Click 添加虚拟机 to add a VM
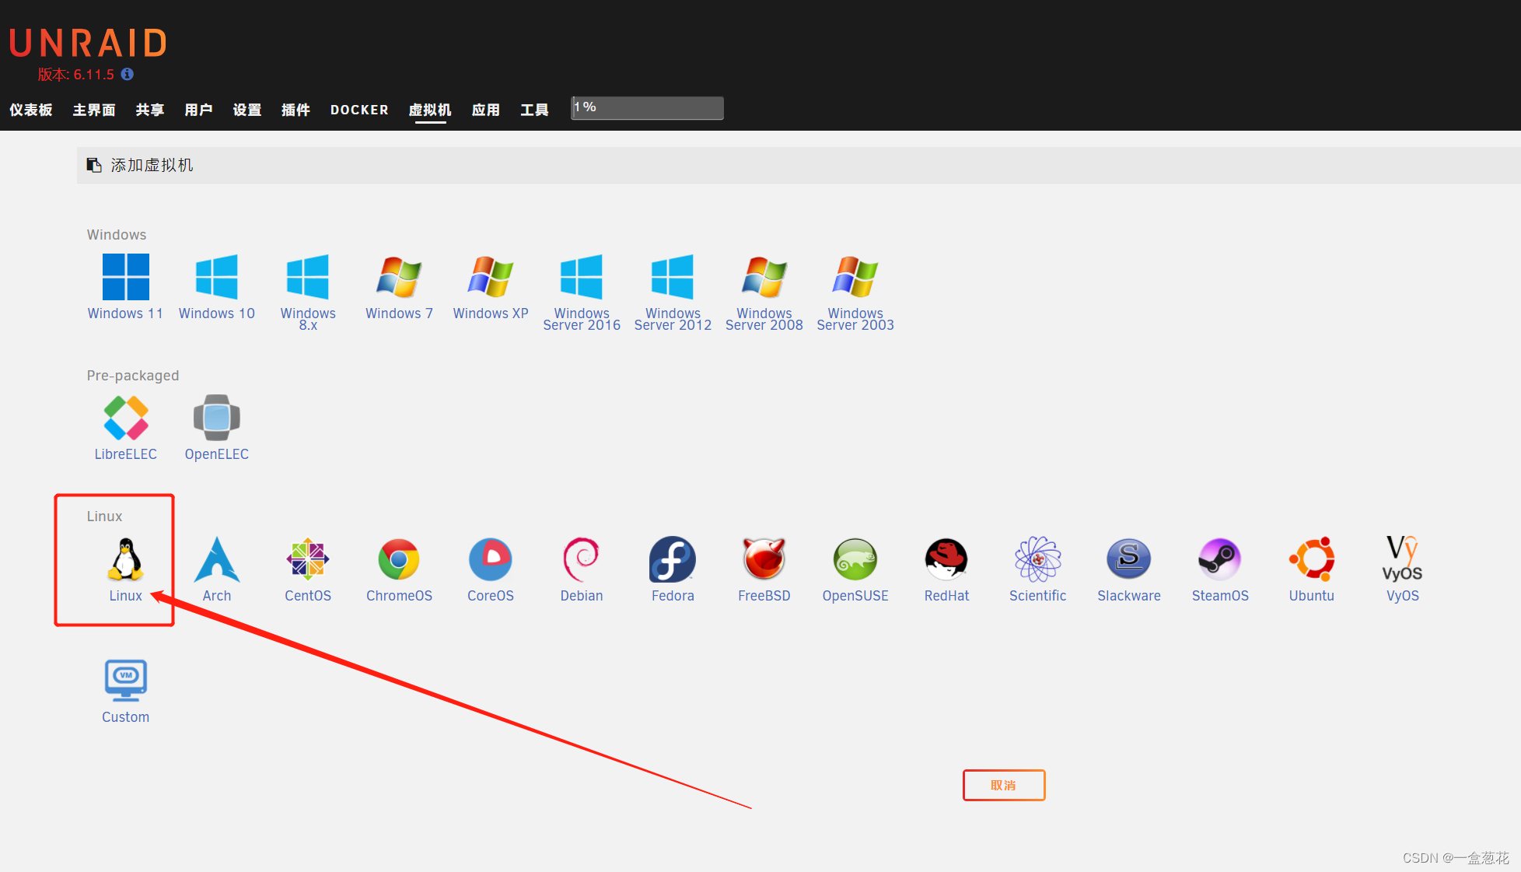1521x872 pixels. pyautogui.click(x=150, y=164)
